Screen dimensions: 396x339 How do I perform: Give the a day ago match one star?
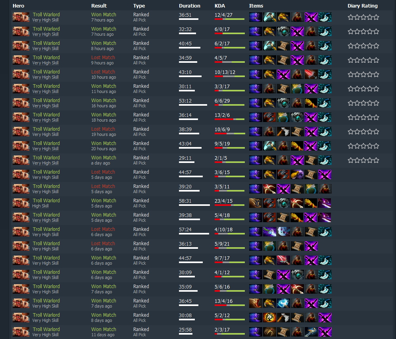pos(350,161)
